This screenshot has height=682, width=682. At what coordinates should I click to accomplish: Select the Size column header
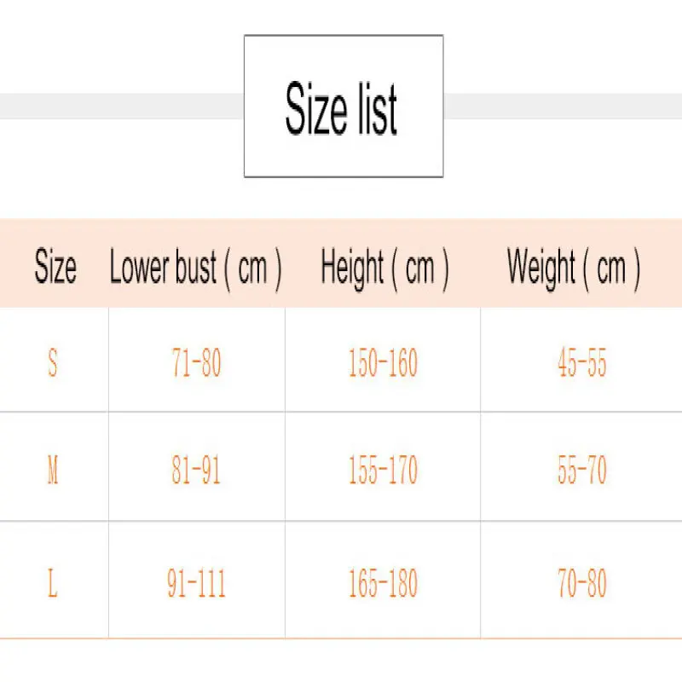(x=55, y=268)
